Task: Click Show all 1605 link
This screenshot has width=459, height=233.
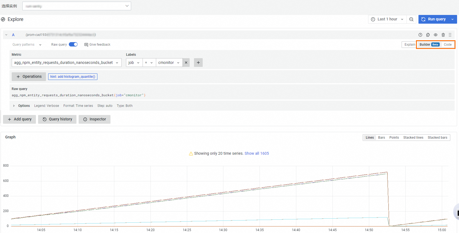Action: pos(257,153)
